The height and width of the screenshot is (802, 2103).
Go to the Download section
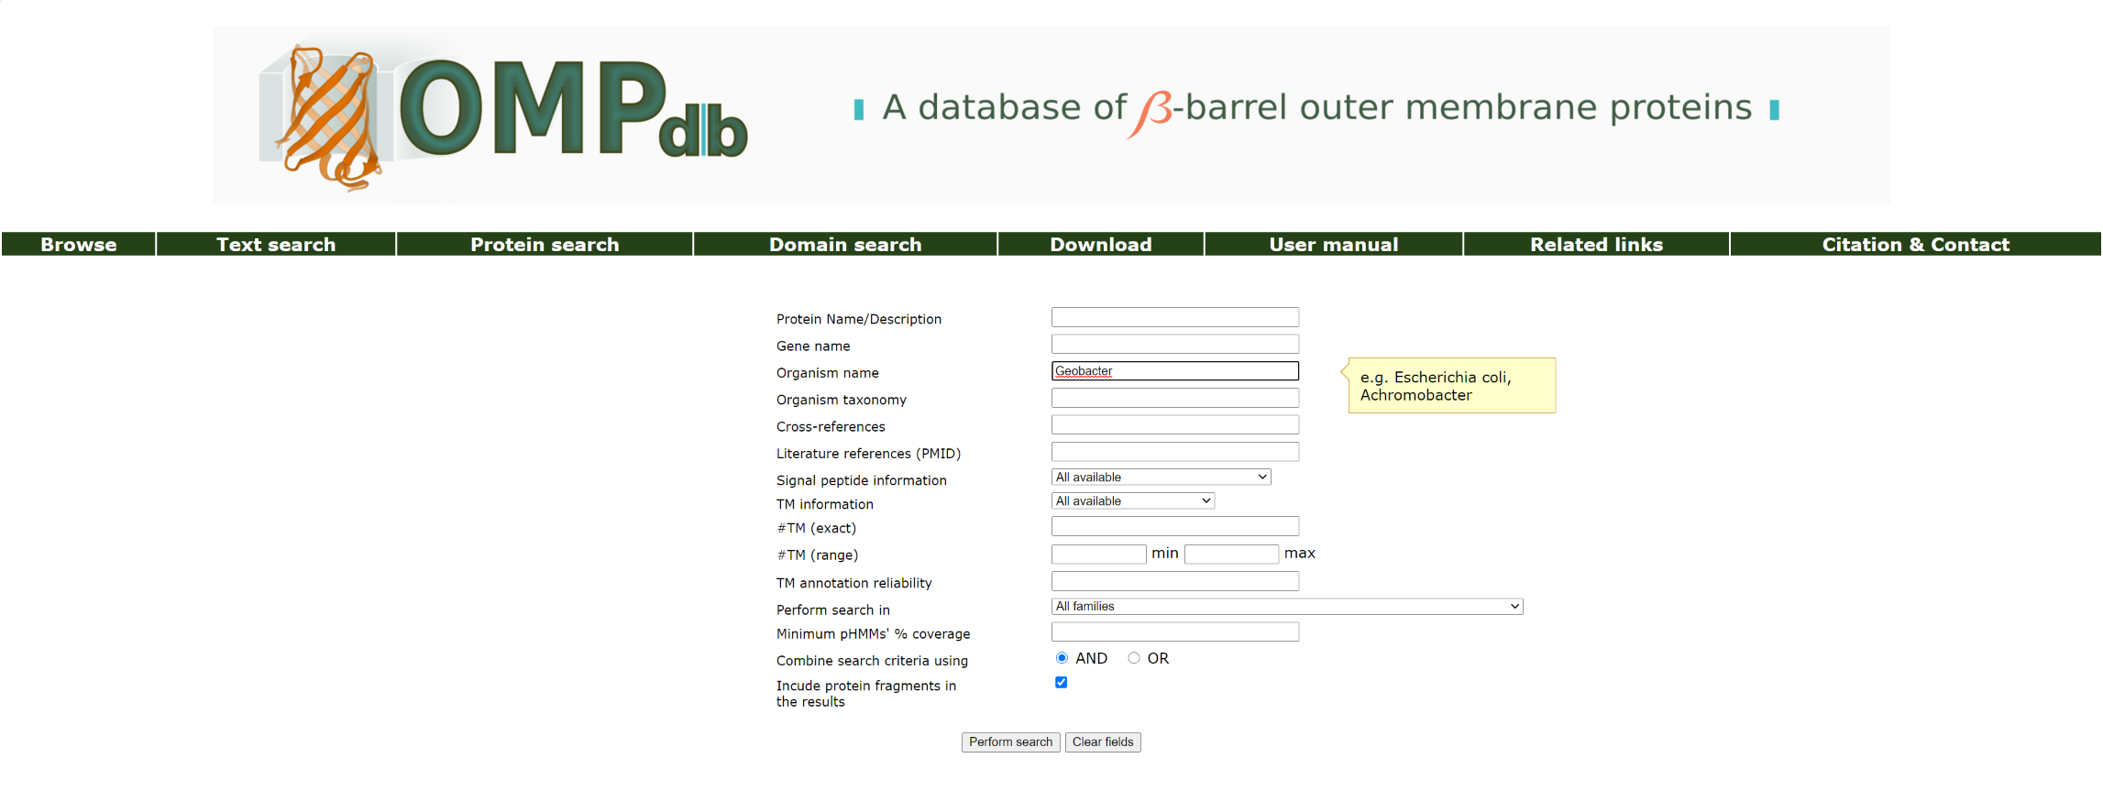click(x=1101, y=245)
